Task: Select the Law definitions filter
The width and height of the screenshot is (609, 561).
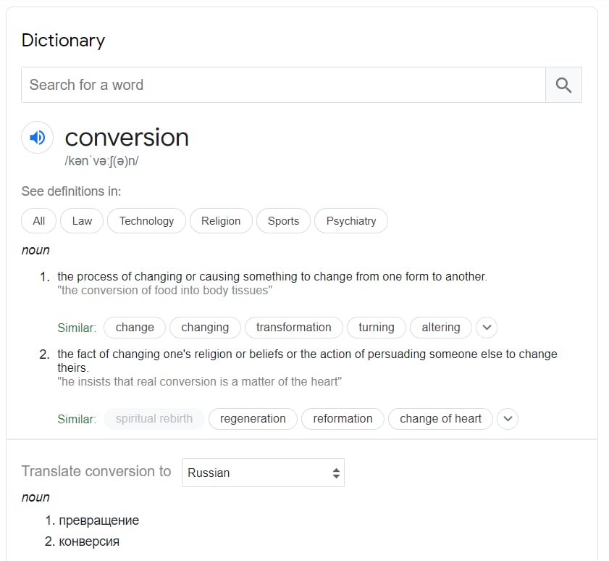Action: (82, 221)
